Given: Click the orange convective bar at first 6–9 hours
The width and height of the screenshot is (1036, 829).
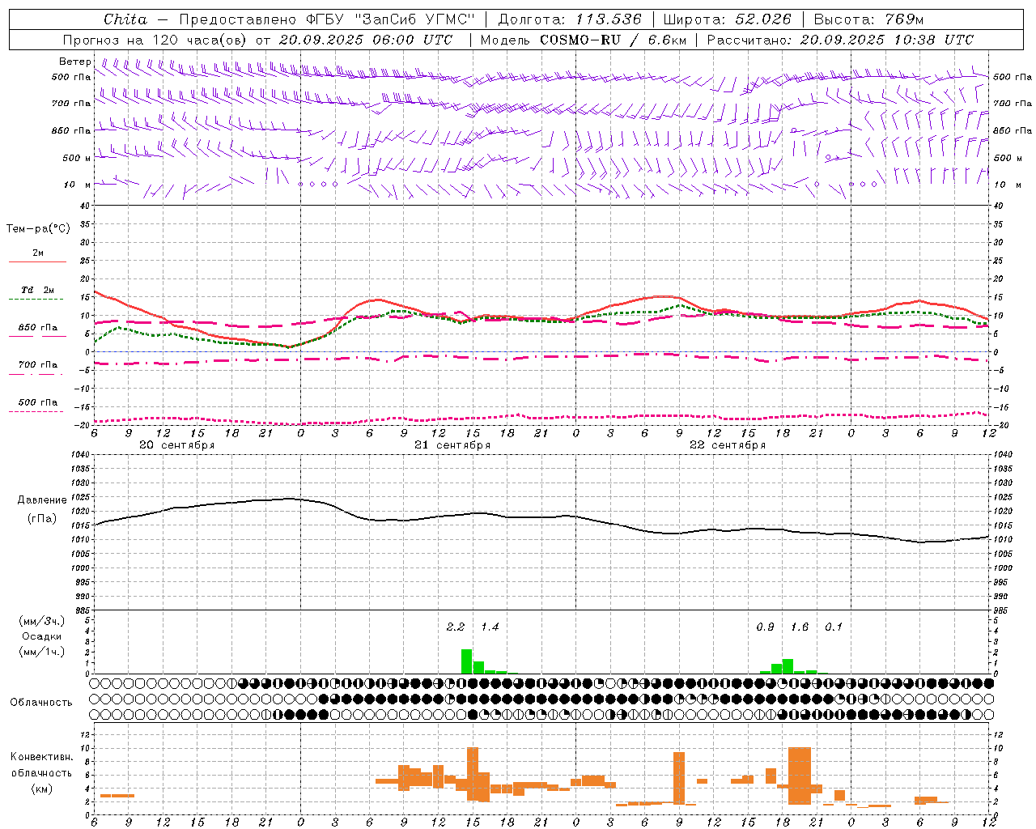Looking at the screenshot, I should (x=117, y=796).
